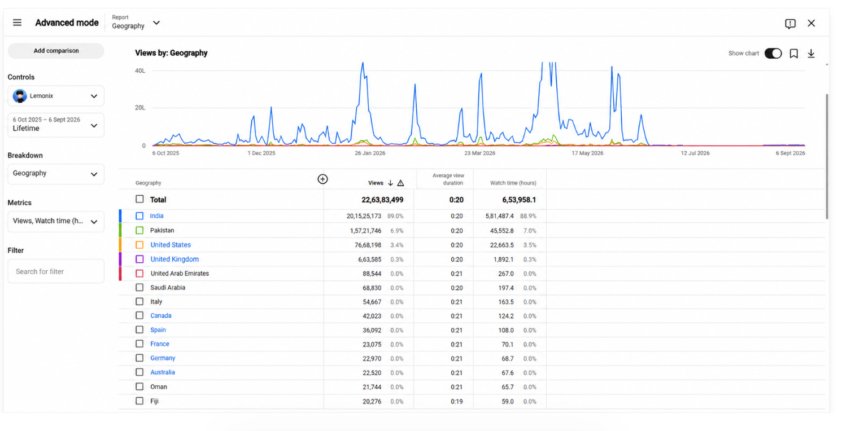Open the Germany geography link
The image size is (842, 431).
pyautogui.click(x=163, y=358)
